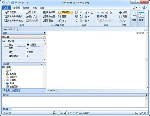150x116 pixels.
Task: Click the Model layout tab
Action: coord(53,90)
